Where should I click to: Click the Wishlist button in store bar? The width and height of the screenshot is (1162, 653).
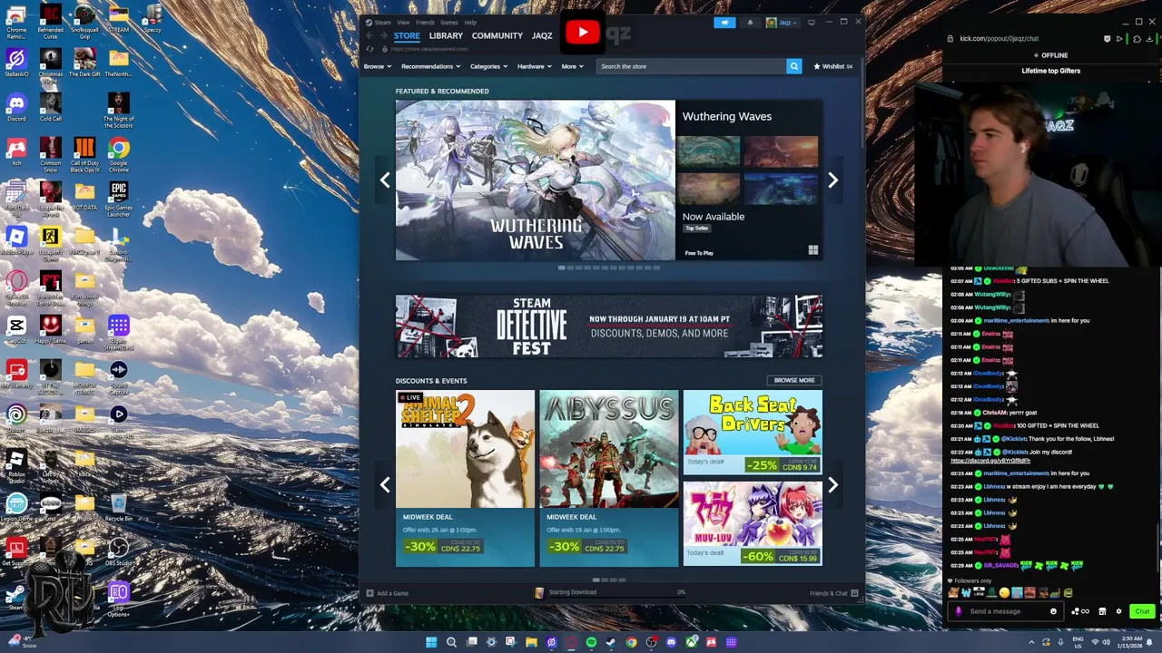(832, 66)
